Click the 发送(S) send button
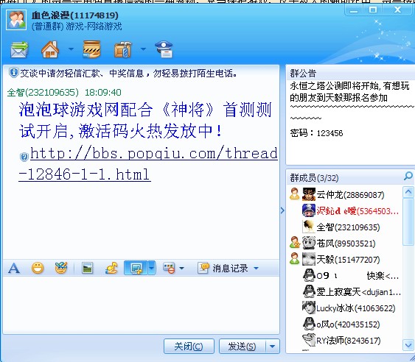415x362 pixels. (x=243, y=346)
